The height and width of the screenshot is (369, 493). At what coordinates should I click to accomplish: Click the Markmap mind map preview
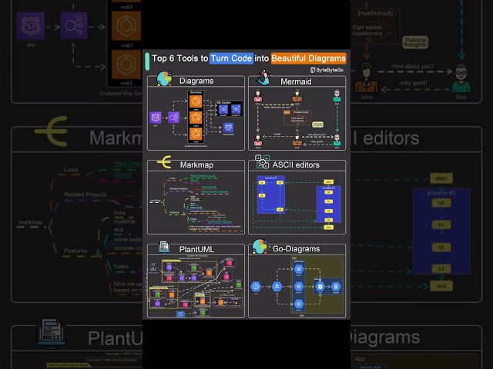point(196,202)
